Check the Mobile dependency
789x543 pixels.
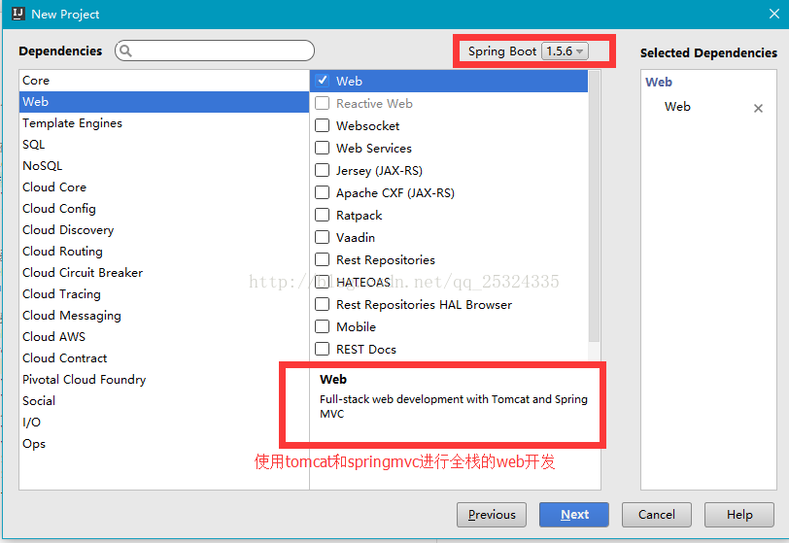[322, 326]
